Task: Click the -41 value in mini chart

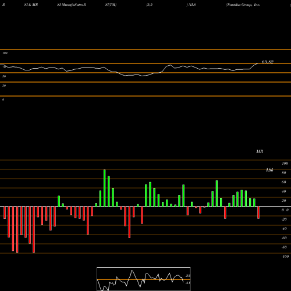Action: [187, 283]
